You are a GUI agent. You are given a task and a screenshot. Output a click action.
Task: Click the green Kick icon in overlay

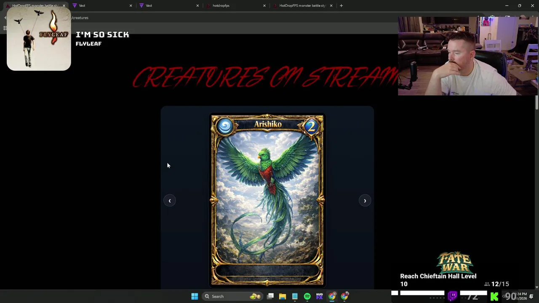(494, 297)
